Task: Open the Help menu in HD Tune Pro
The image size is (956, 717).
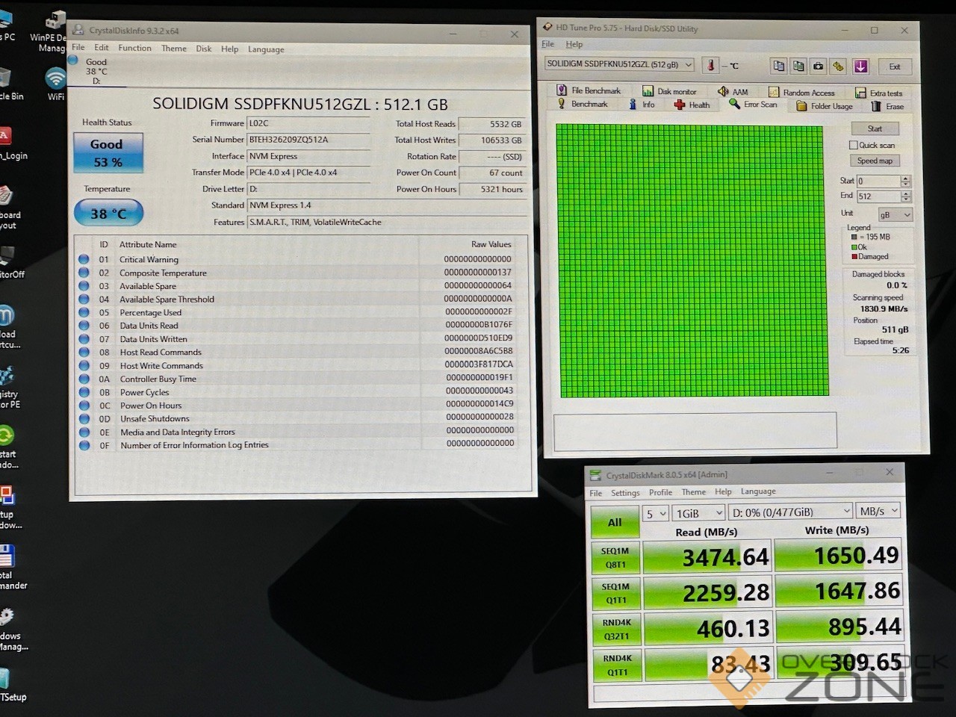Action: click(574, 44)
